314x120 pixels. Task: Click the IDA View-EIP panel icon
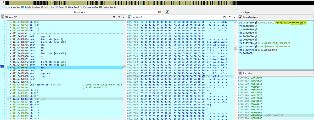pyautogui.click(x=2, y=17)
